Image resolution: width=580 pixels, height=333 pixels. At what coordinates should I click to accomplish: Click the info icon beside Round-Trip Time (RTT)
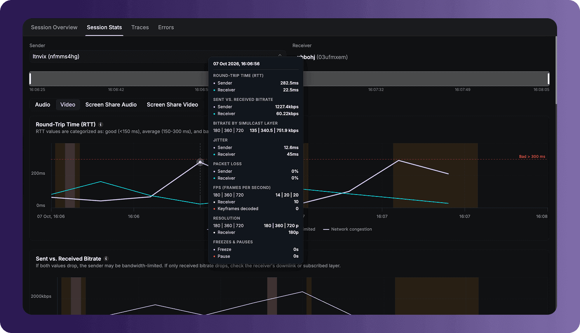[101, 124]
